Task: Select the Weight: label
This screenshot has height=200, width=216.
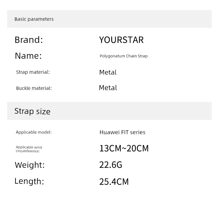Action: (x=30, y=165)
